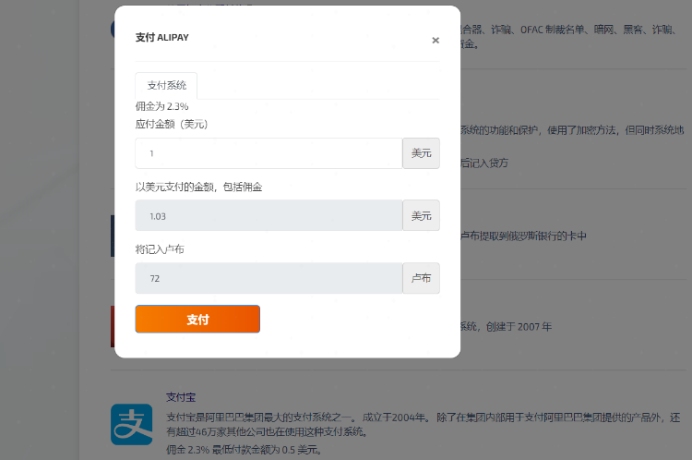
Task: Click the 72 rubles credited field
Action: (x=268, y=278)
